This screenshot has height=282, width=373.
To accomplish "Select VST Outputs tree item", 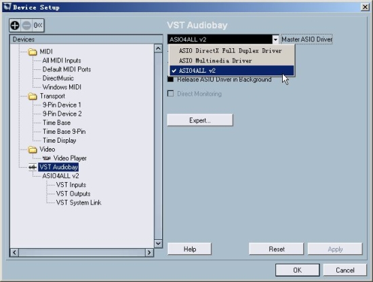I will coord(73,194).
